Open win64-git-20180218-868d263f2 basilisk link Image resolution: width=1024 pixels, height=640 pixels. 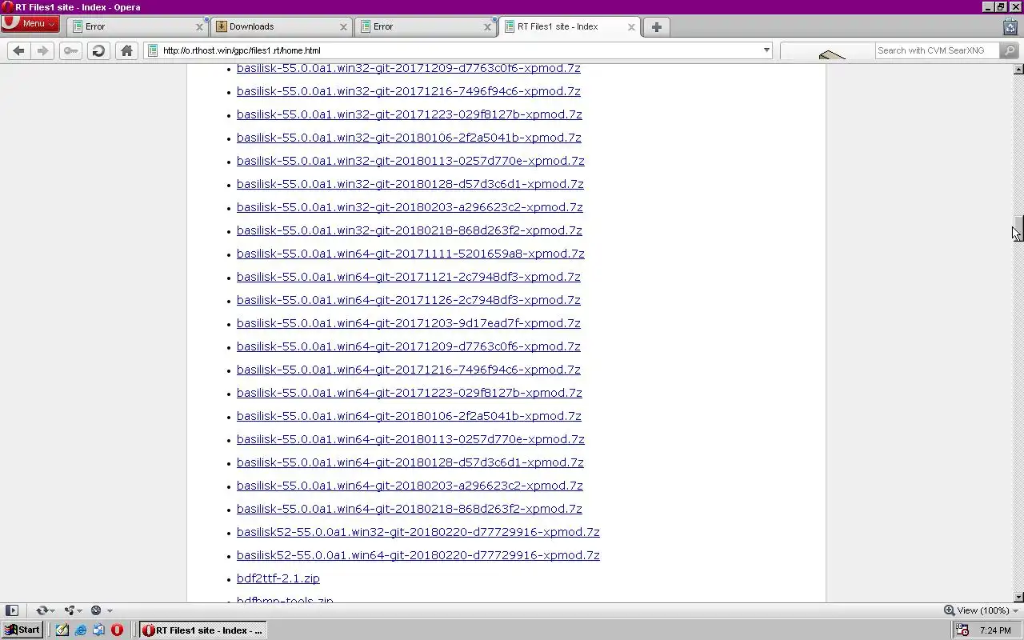click(x=410, y=509)
